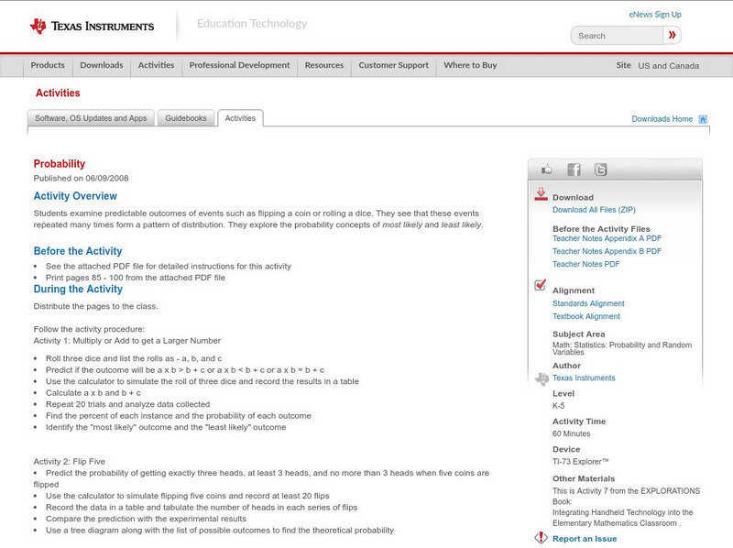This screenshot has height=548, width=733.
Task: Click the Report an Issue link
Action: click(585, 539)
